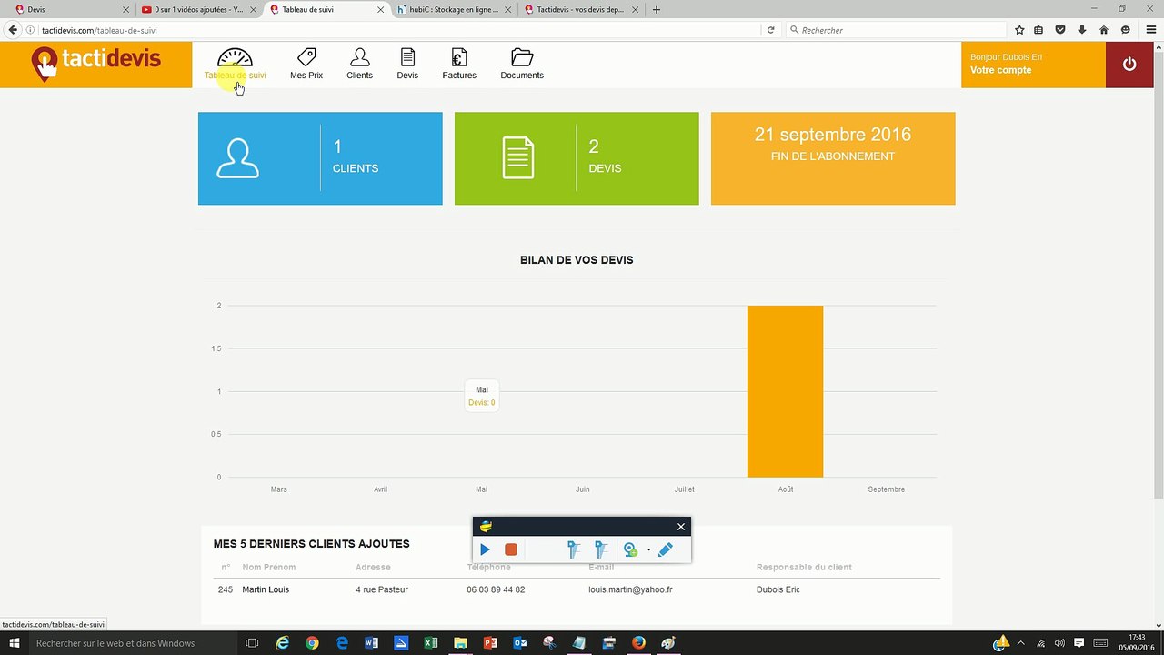Open the notification center in system tray

(x=1079, y=643)
